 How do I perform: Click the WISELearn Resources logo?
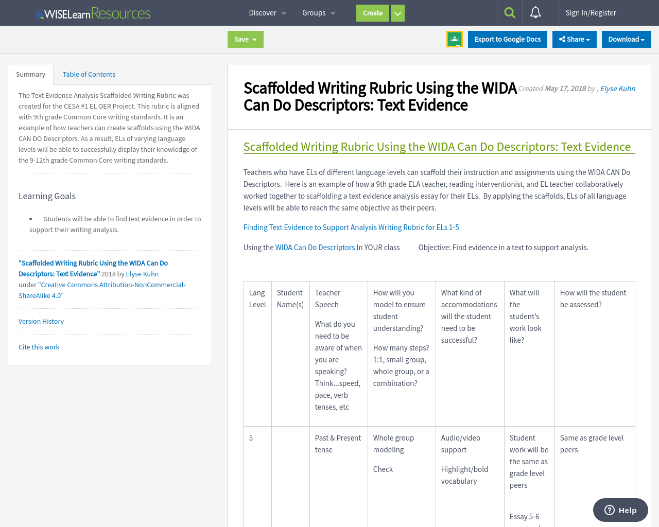tap(93, 12)
